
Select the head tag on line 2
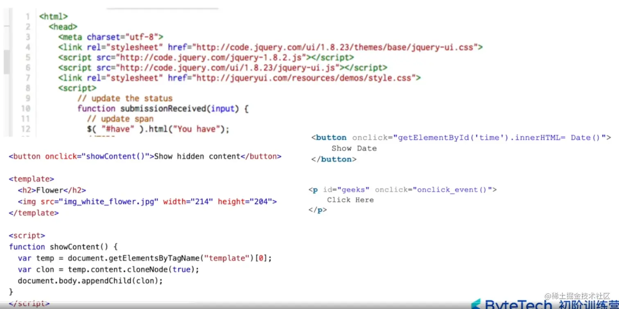(63, 27)
